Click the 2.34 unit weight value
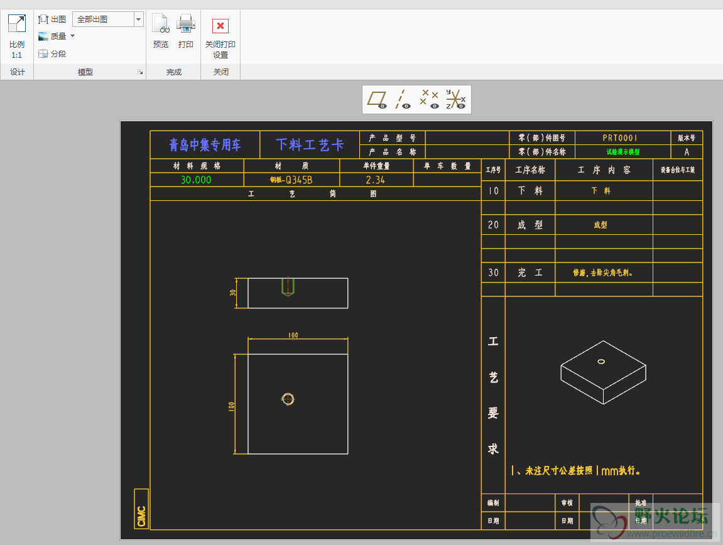The height and width of the screenshot is (545, 723). point(376,180)
